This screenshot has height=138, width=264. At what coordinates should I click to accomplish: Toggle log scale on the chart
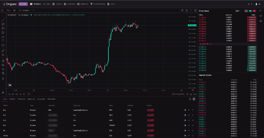pos(191,94)
